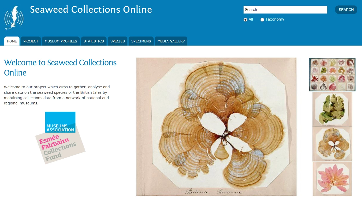Select the green seaweed thumbnail
The image size is (362, 200).
332,109
